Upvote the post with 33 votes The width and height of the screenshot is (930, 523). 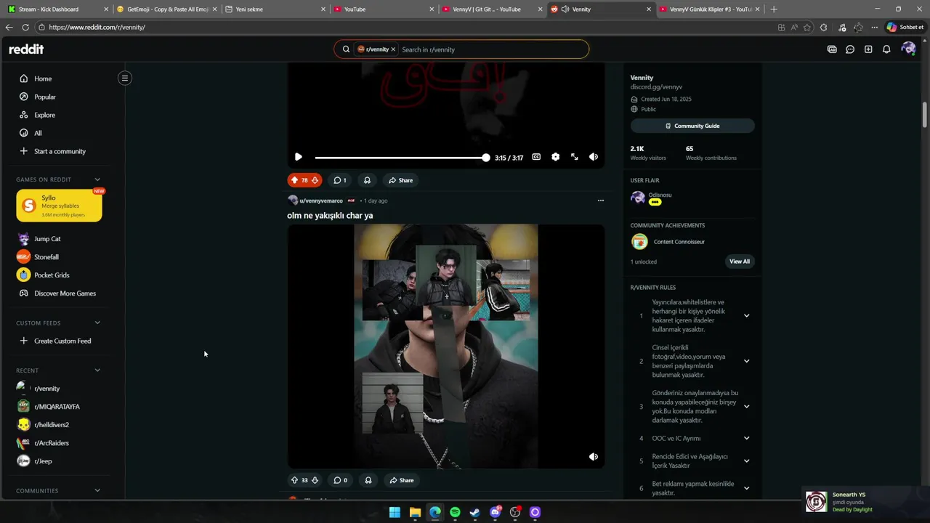[x=294, y=480]
